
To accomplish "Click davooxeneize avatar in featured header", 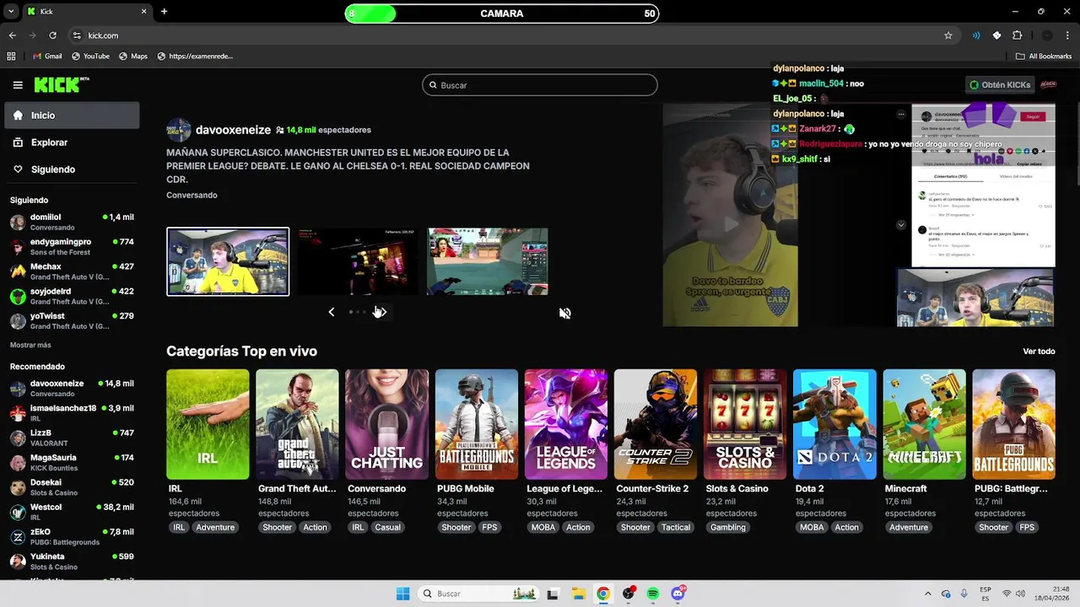I will pyautogui.click(x=179, y=130).
